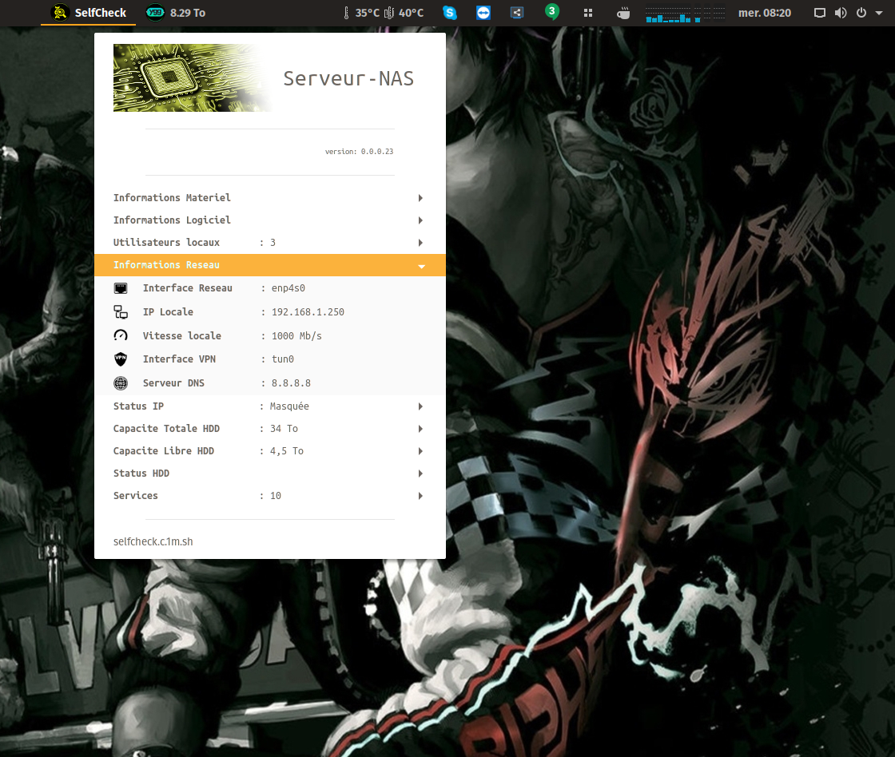Select Status IP menu entry

[x=270, y=406]
